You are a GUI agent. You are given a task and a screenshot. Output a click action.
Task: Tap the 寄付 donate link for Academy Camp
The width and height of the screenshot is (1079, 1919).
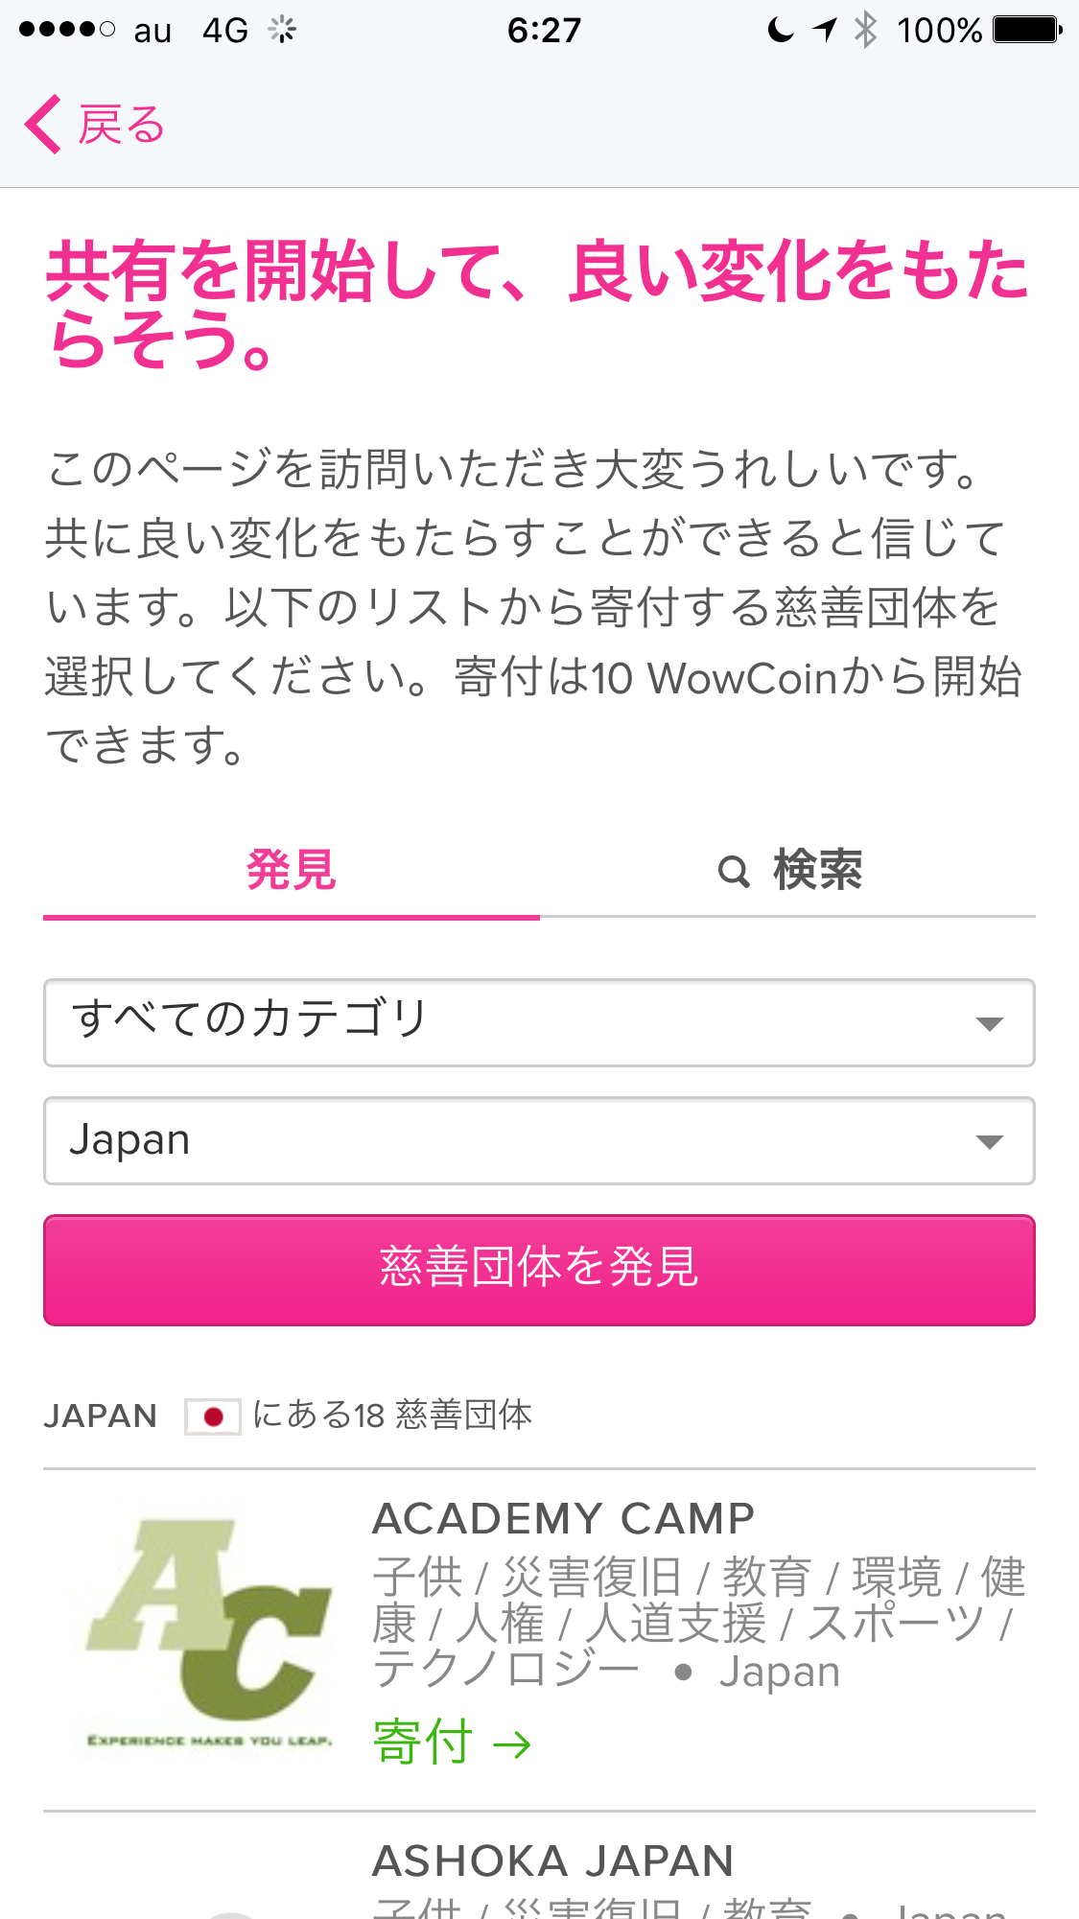pyautogui.click(x=423, y=1743)
